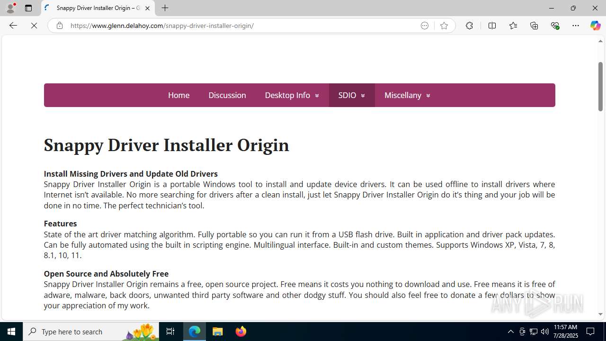606x341 pixels.
Task: Open the browser profile icon
Action: [x=10, y=8]
